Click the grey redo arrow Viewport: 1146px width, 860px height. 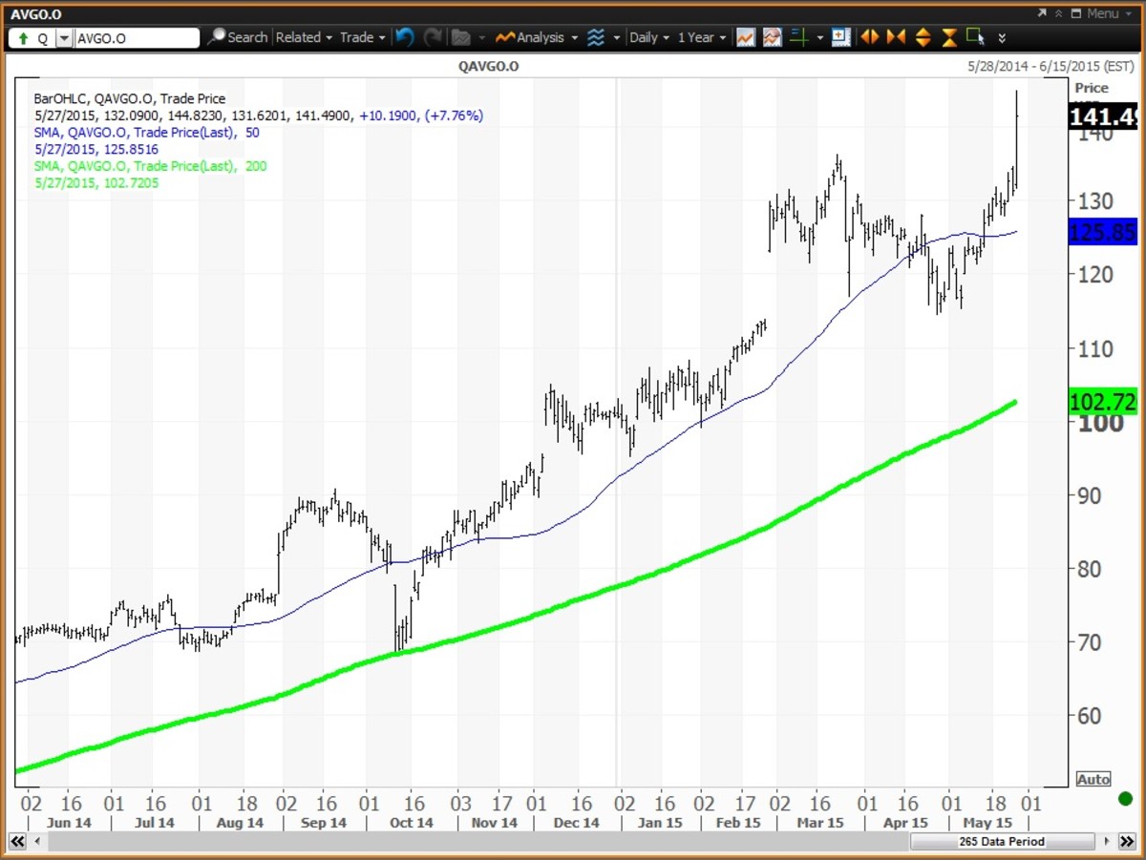tap(433, 37)
